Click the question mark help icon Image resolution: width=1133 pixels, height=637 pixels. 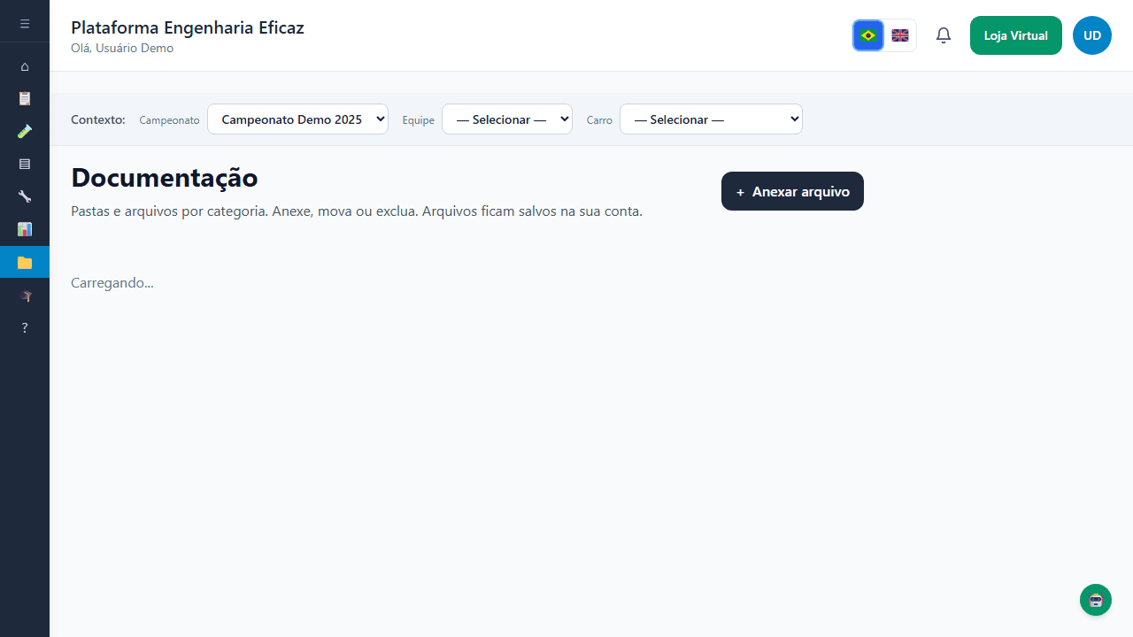(25, 328)
